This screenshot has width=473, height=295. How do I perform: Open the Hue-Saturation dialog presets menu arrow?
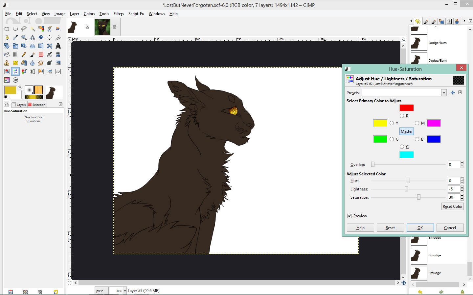click(460, 92)
